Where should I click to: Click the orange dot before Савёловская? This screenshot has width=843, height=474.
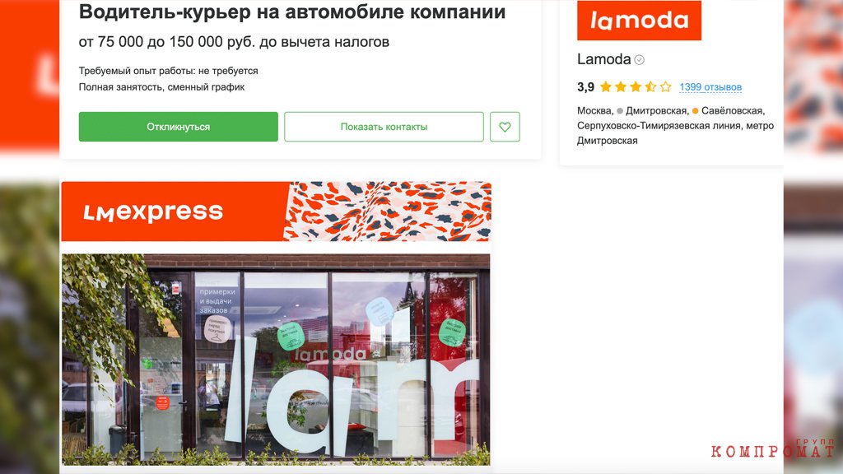click(x=695, y=111)
